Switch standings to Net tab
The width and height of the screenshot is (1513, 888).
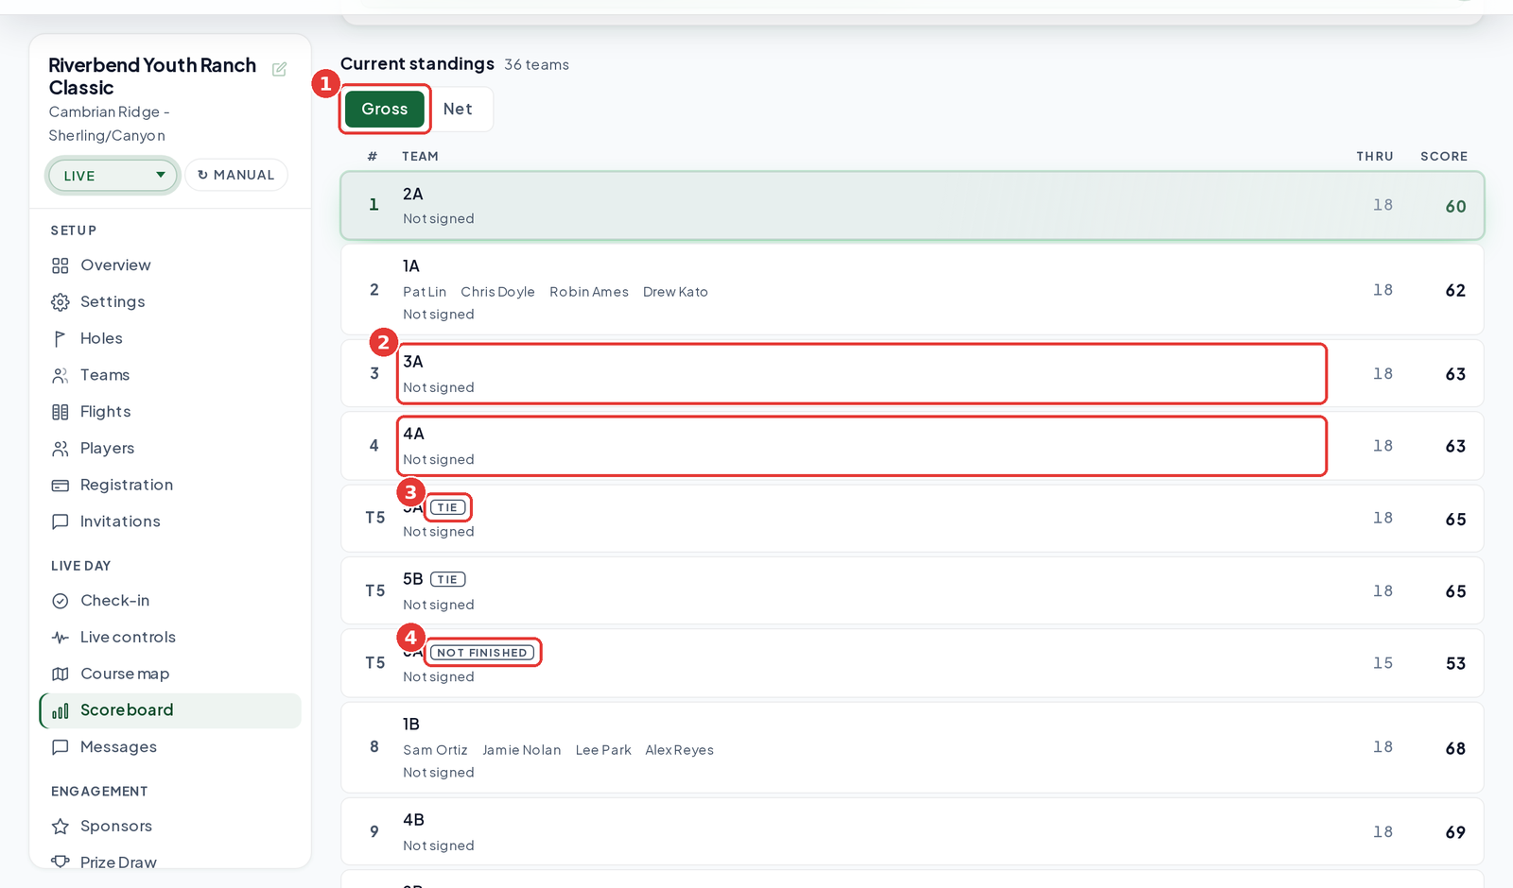coord(458,109)
